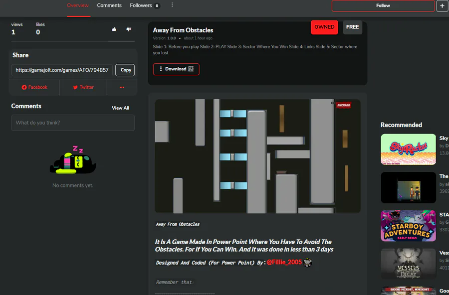Open the three-dot menu beside Followers tab

(172, 5)
